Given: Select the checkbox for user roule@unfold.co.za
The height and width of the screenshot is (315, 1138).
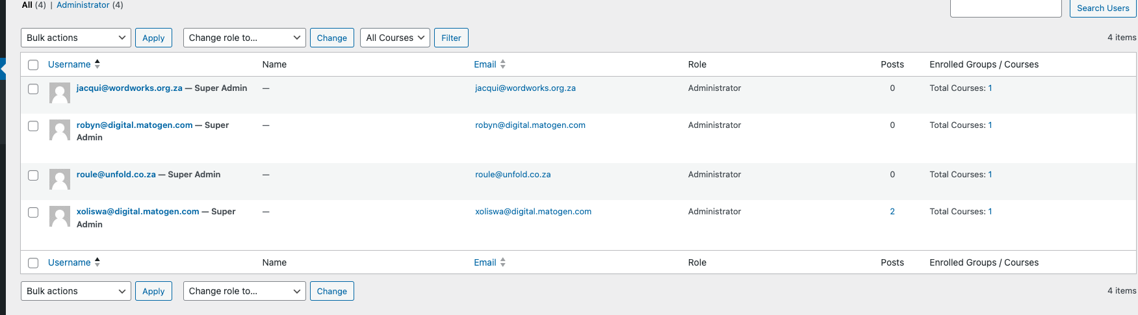Looking at the screenshot, I should click(x=33, y=175).
